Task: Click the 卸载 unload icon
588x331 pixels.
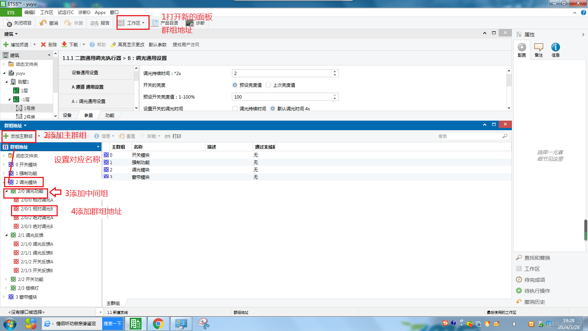Action: coord(143,136)
